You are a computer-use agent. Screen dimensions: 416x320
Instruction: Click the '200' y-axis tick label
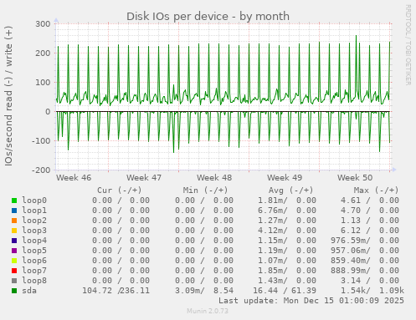pyautogui.click(x=43, y=53)
